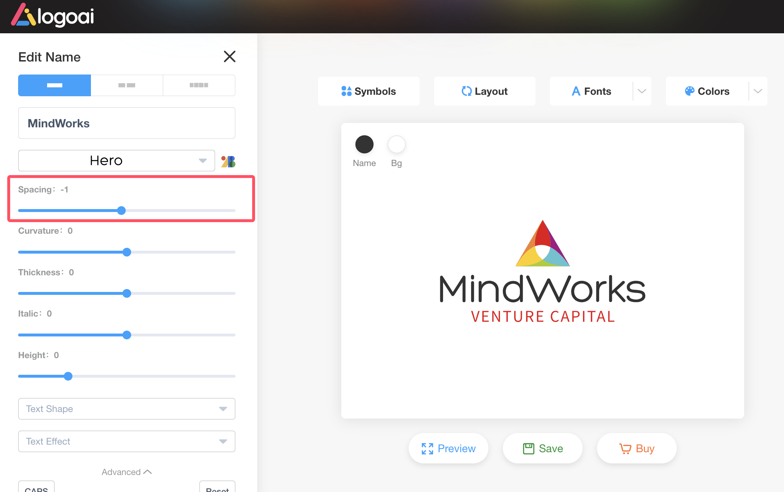
Task: Click the Symbols button icon
Action: pos(346,91)
